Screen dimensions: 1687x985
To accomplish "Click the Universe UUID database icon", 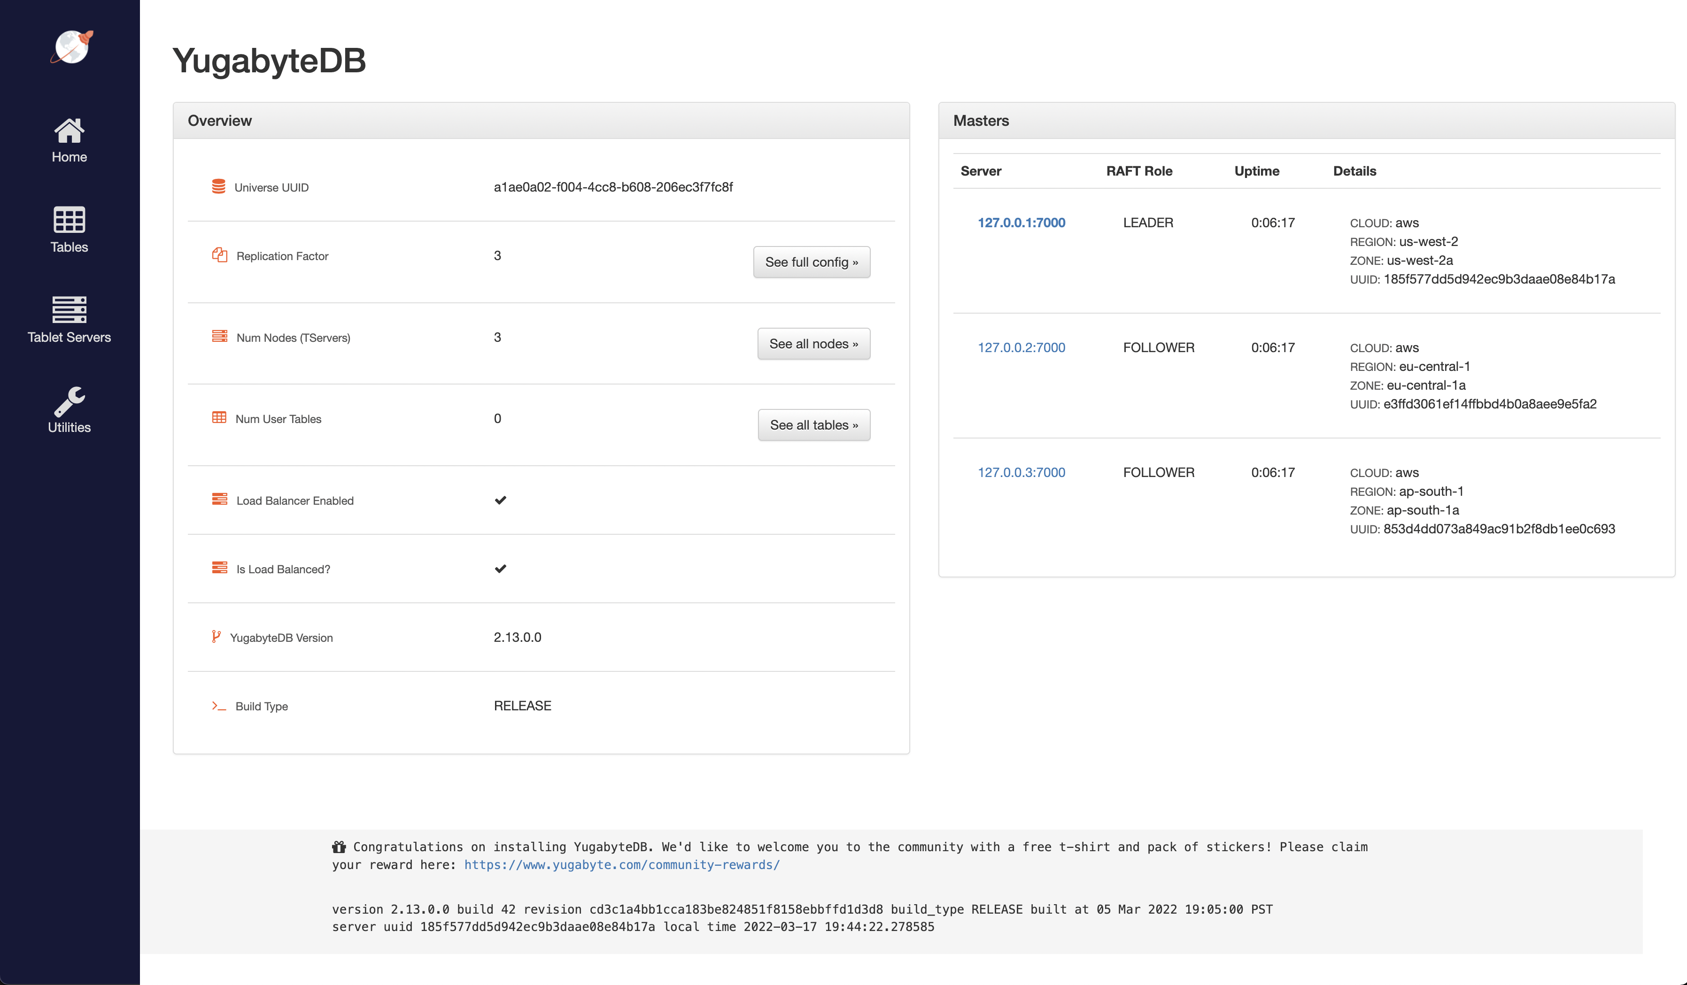I will coord(218,186).
